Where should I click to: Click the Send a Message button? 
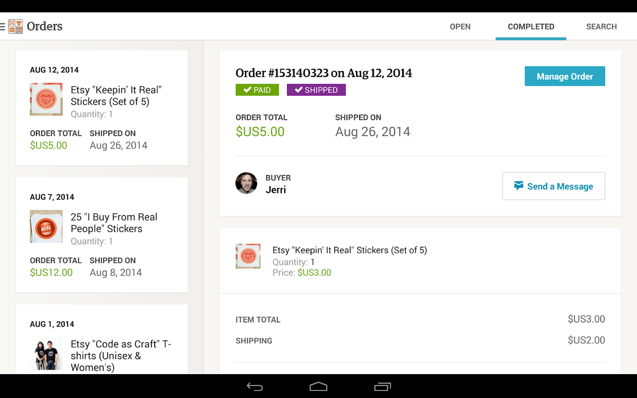(x=553, y=186)
